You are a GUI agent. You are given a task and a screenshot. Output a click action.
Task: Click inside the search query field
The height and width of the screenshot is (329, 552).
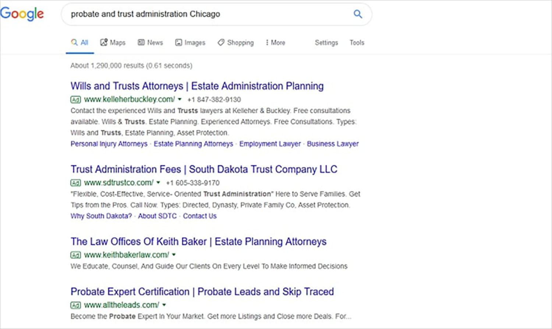pos(184,14)
